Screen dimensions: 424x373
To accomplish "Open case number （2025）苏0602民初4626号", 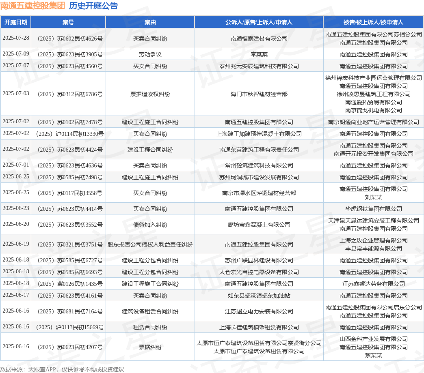I will coord(68,39).
